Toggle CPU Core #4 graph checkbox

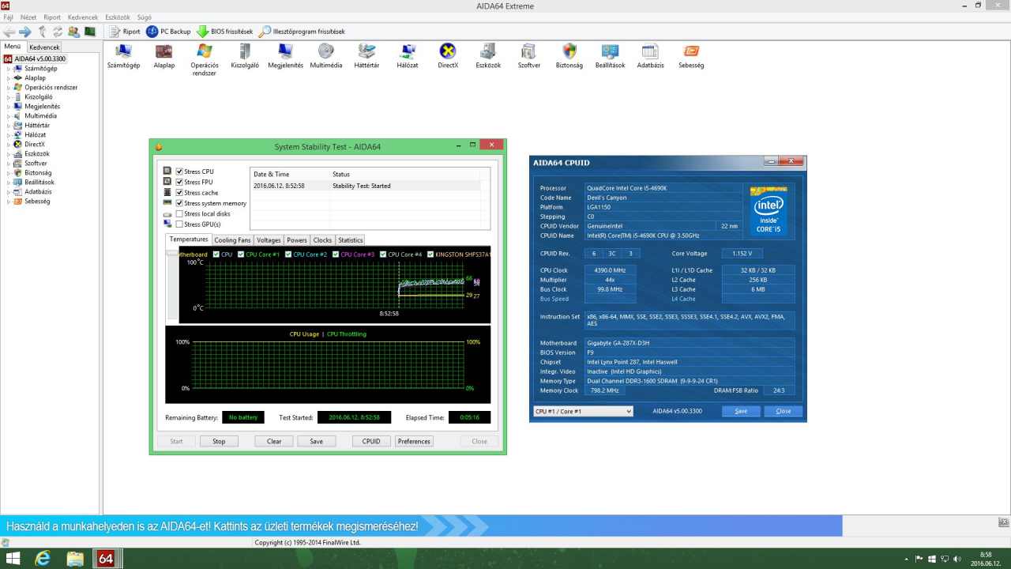click(x=383, y=254)
